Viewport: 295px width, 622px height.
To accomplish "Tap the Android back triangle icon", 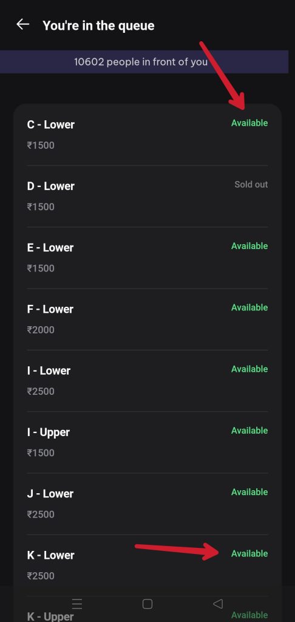I will pyautogui.click(x=218, y=604).
